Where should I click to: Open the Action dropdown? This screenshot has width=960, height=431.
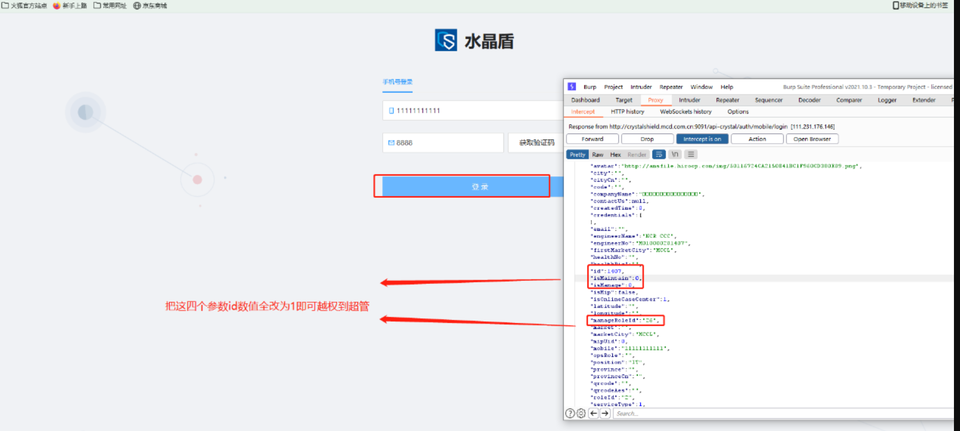(757, 139)
